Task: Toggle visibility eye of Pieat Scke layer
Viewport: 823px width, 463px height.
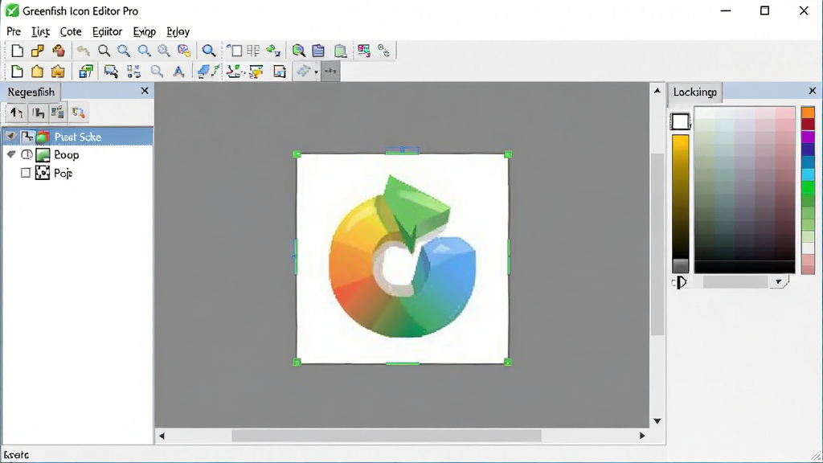Action: [x=10, y=137]
